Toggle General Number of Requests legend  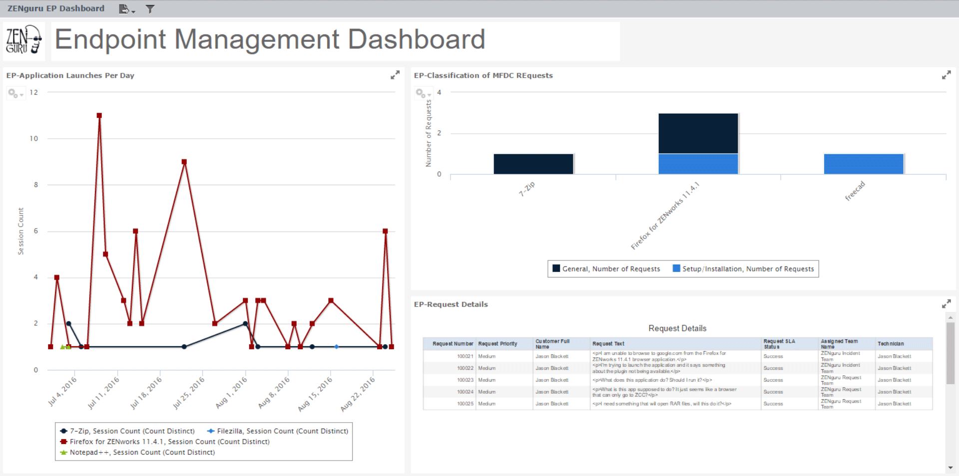(x=606, y=269)
